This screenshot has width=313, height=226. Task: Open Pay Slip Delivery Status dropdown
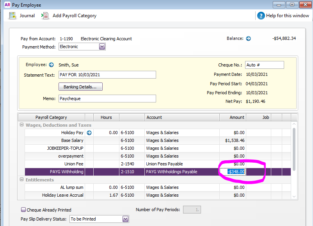coord(125,219)
